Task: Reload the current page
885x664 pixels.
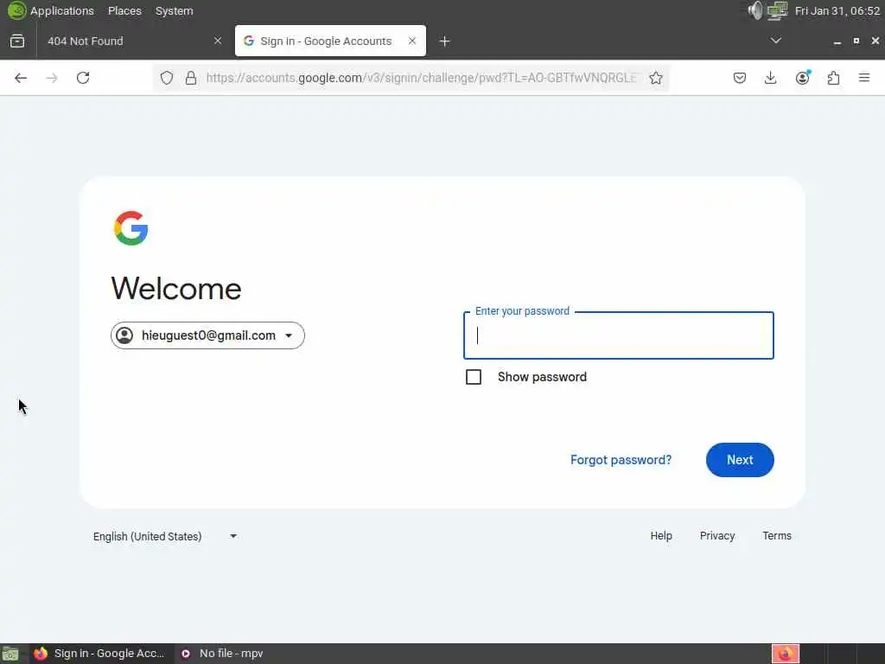Action: pos(83,78)
